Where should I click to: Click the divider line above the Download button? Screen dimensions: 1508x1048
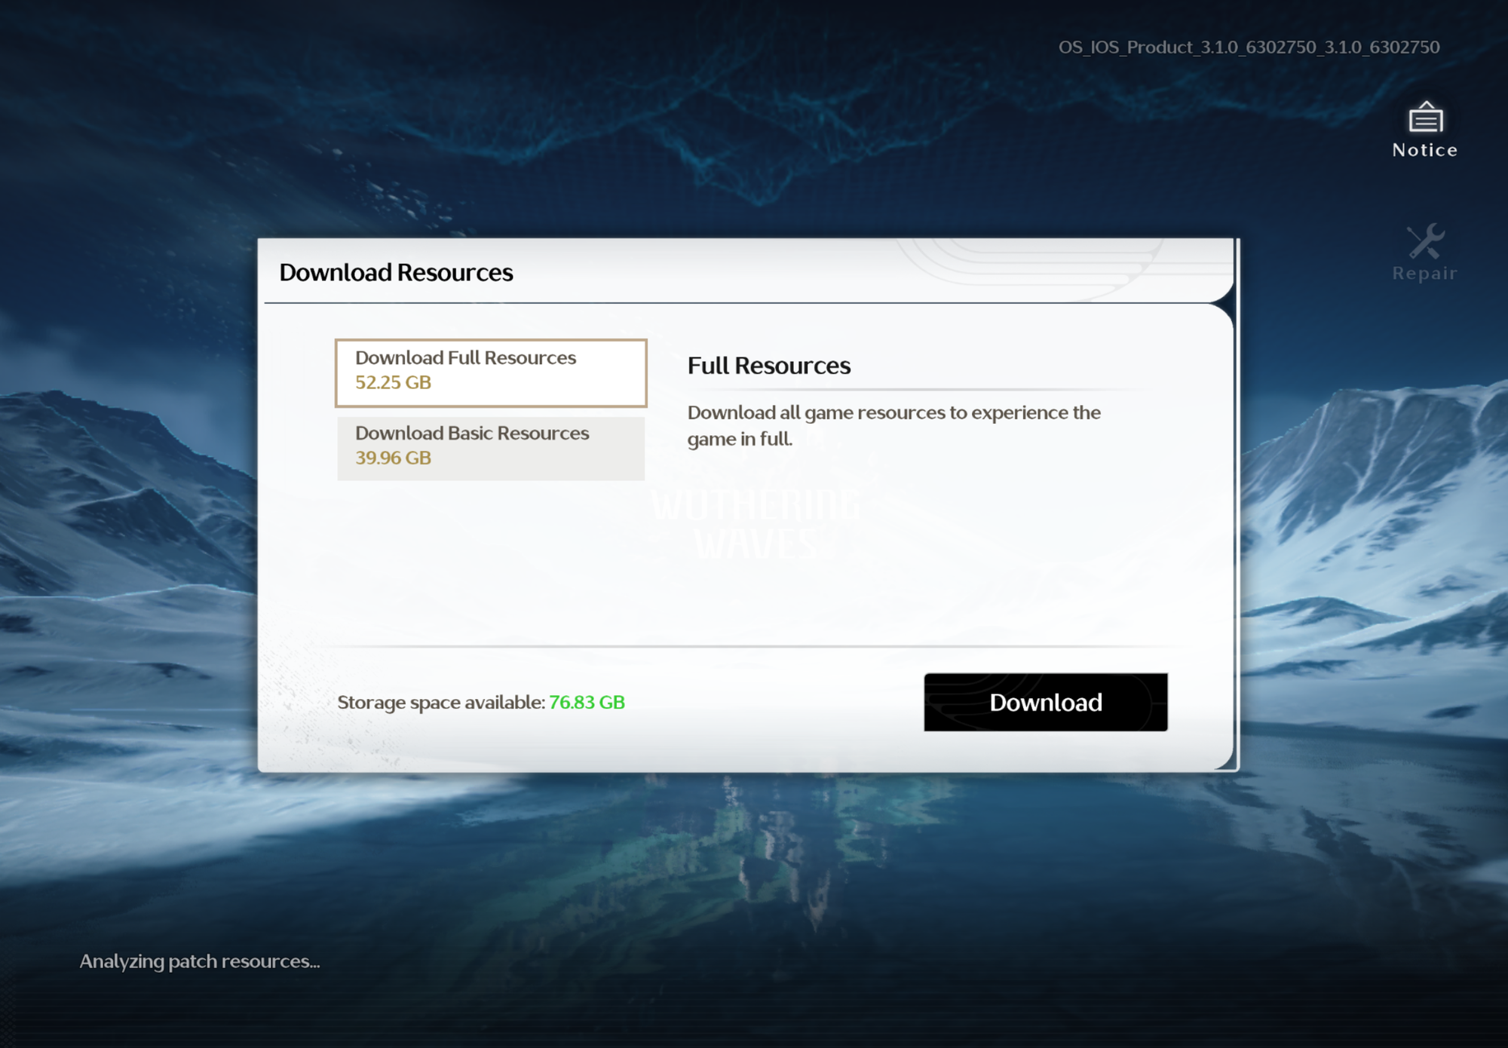(x=754, y=646)
